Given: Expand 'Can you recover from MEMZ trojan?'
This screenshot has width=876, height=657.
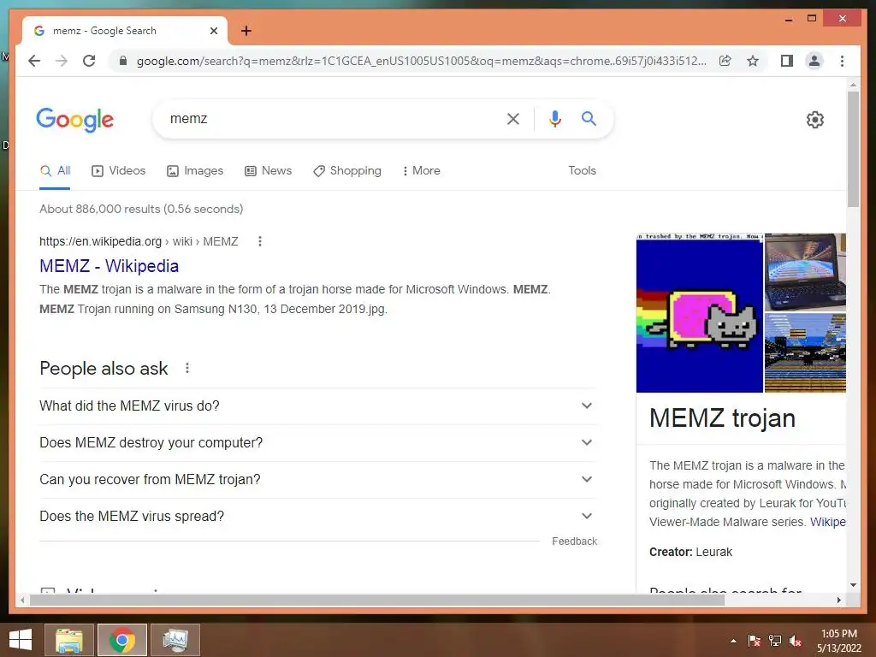Looking at the screenshot, I should click(318, 480).
